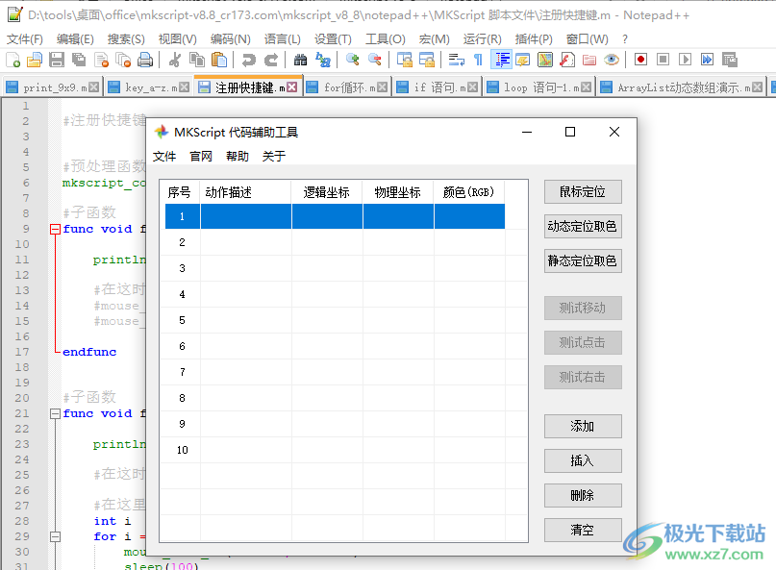
Task: Toggle word wrap in toolbar
Action: (456, 60)
